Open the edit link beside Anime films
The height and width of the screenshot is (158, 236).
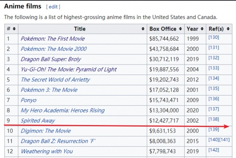[x=53, y=7]
